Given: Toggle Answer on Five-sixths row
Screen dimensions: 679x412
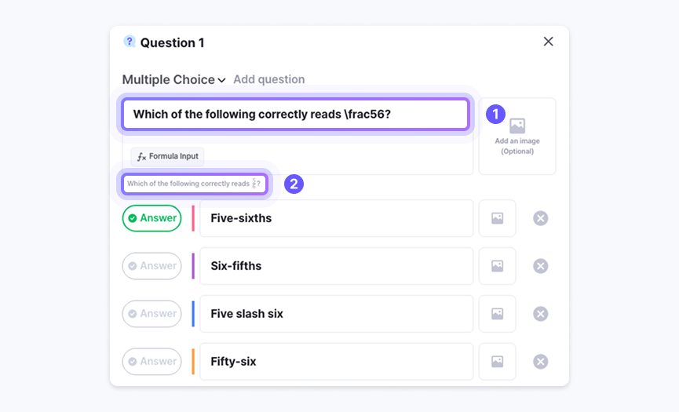Looking at the screenshot, I should coord(151,218).
